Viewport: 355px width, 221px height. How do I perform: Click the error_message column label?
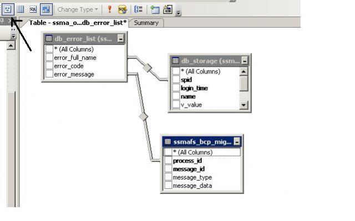[74, 75]
